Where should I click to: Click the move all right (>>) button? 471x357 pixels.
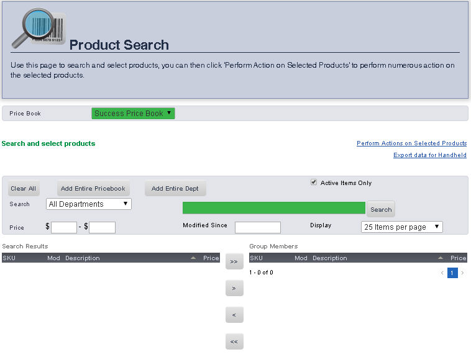(234, 262)
